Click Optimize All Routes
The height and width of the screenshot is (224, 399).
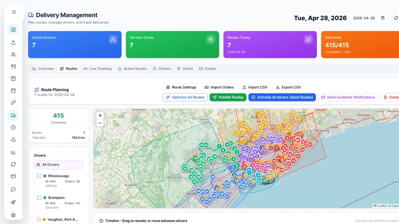[x=185, y=97]
